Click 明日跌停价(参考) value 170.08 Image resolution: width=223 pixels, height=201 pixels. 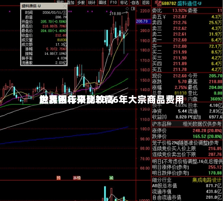215,173
